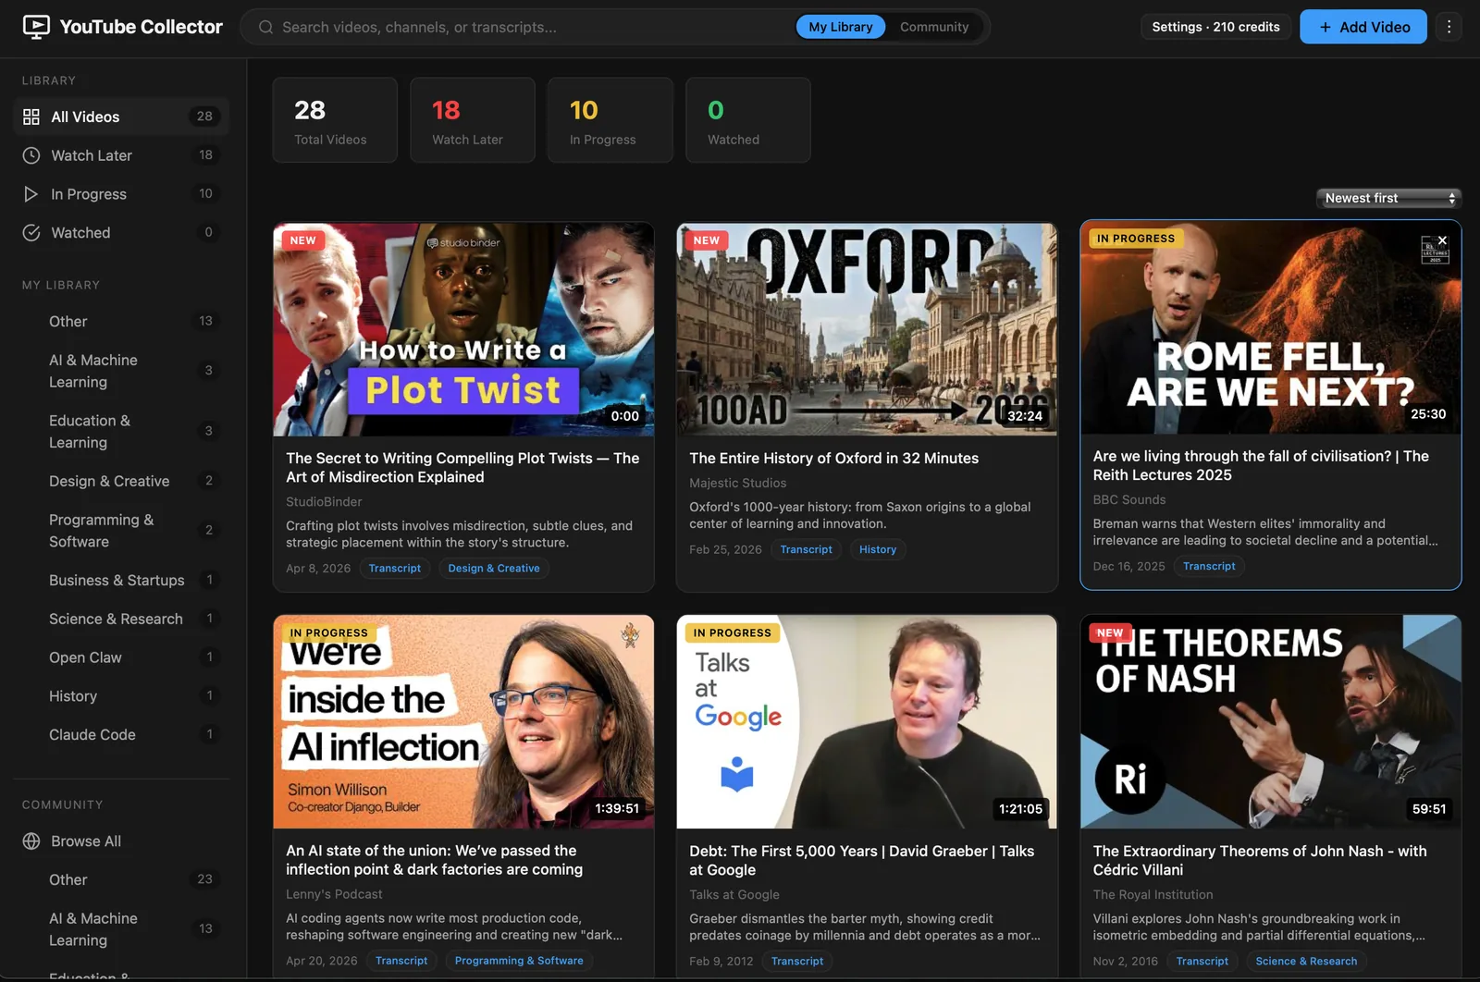The height and width of the screenshot is (982, 1480).
Task: Click the Add Video button
Action: pyautogui.click(x=1363, y=27)
